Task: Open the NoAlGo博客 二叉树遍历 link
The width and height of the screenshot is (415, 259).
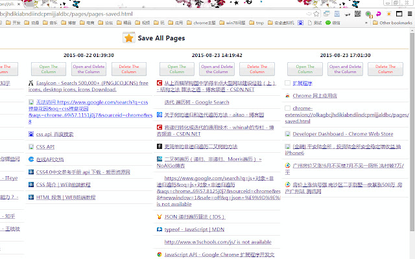Action: [x=209, y=163]
